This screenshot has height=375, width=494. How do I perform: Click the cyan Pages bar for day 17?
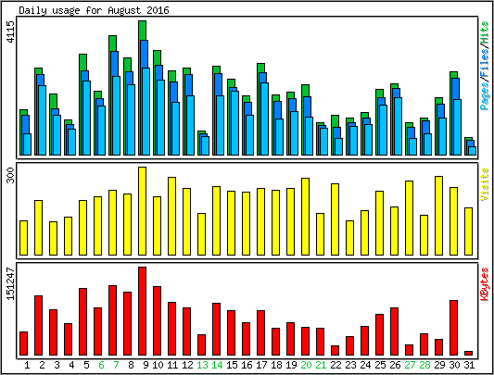pyautogui.click(x=264, y=119)
